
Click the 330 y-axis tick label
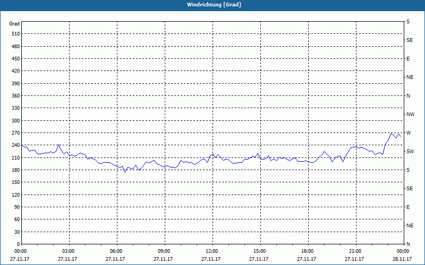(16, 108)
